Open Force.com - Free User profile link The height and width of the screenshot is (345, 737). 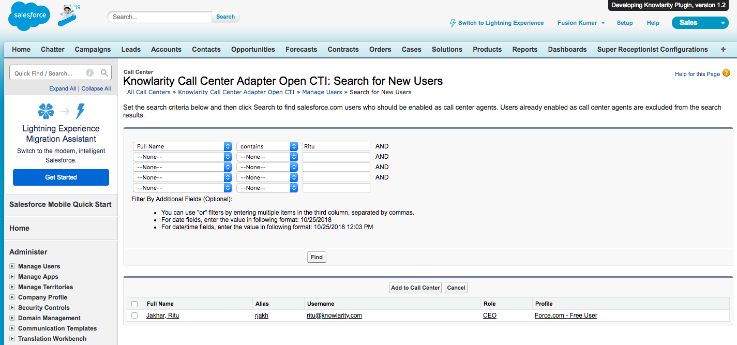click(x=566, y=316)
